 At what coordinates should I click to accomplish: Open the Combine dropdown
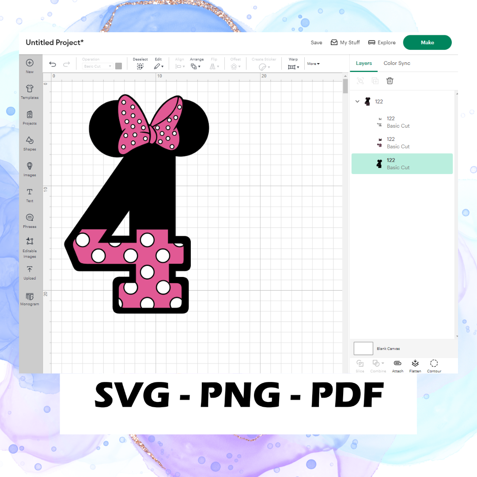pyautogui.click(x=378, y=366)
